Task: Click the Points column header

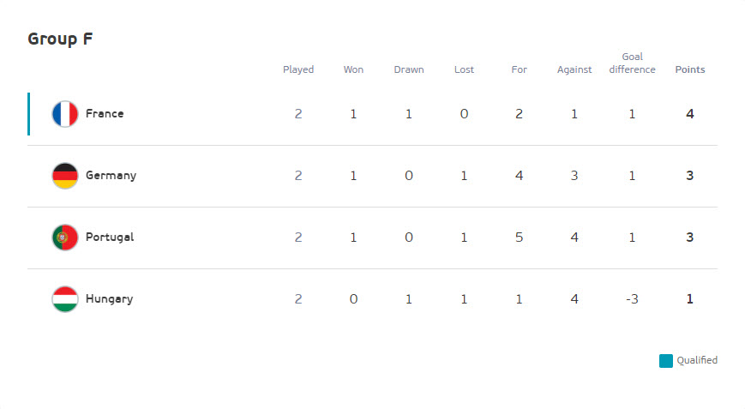Action: (x=690, y=69)
